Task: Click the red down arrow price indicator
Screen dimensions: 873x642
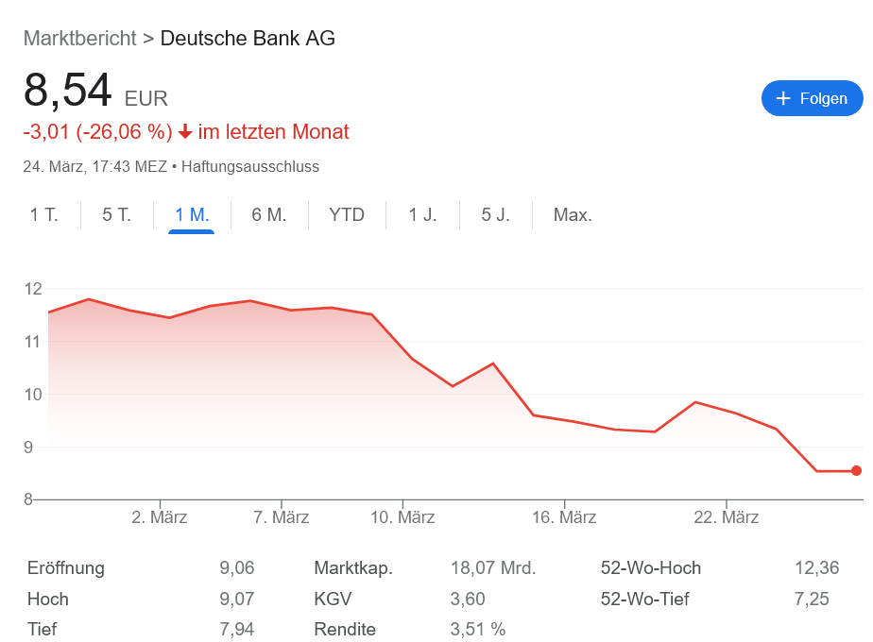Action: pos(185,132)
